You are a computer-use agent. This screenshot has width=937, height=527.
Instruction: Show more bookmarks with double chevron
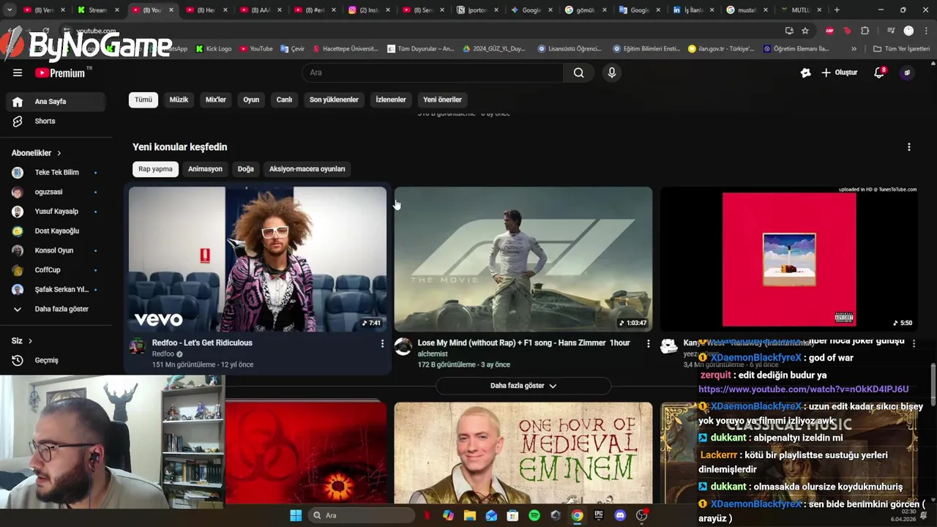click(854, 49)
